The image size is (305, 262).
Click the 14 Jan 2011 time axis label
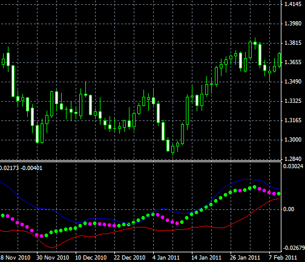[x=206, y=258]
